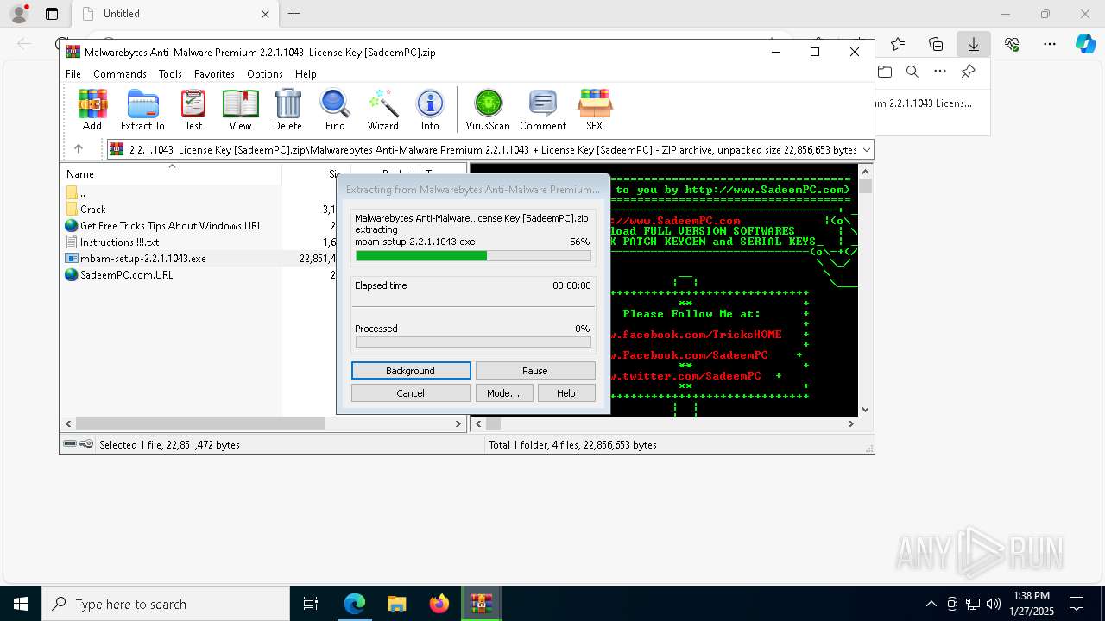Click the SFX toolbar icon

595,110
